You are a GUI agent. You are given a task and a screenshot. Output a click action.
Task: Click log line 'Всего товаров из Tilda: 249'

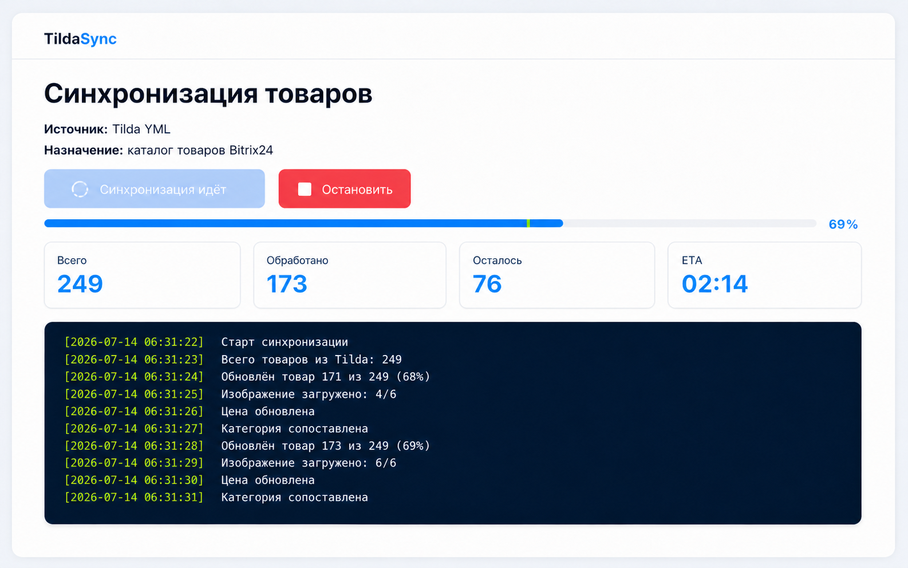[311, 360]
